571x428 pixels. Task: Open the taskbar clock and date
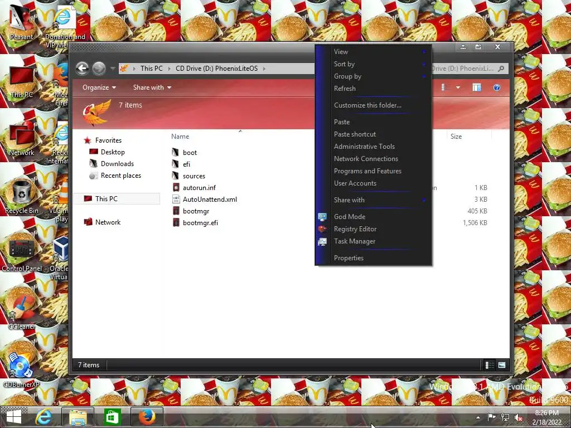[x=547, y=417]
